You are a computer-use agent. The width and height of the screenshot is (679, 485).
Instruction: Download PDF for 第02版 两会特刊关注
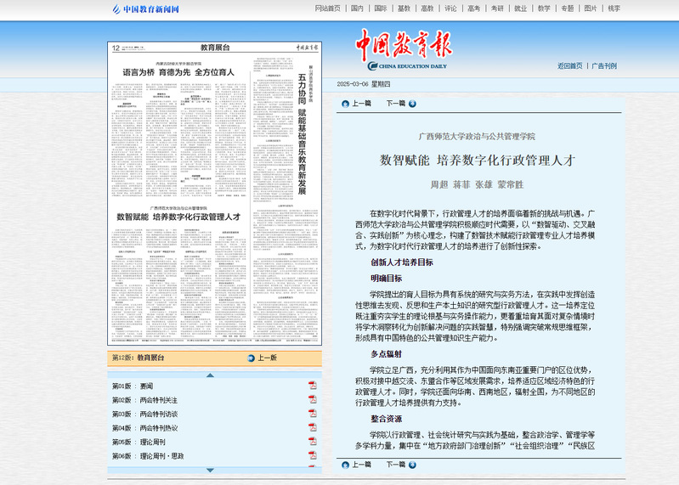coord(312,400)
